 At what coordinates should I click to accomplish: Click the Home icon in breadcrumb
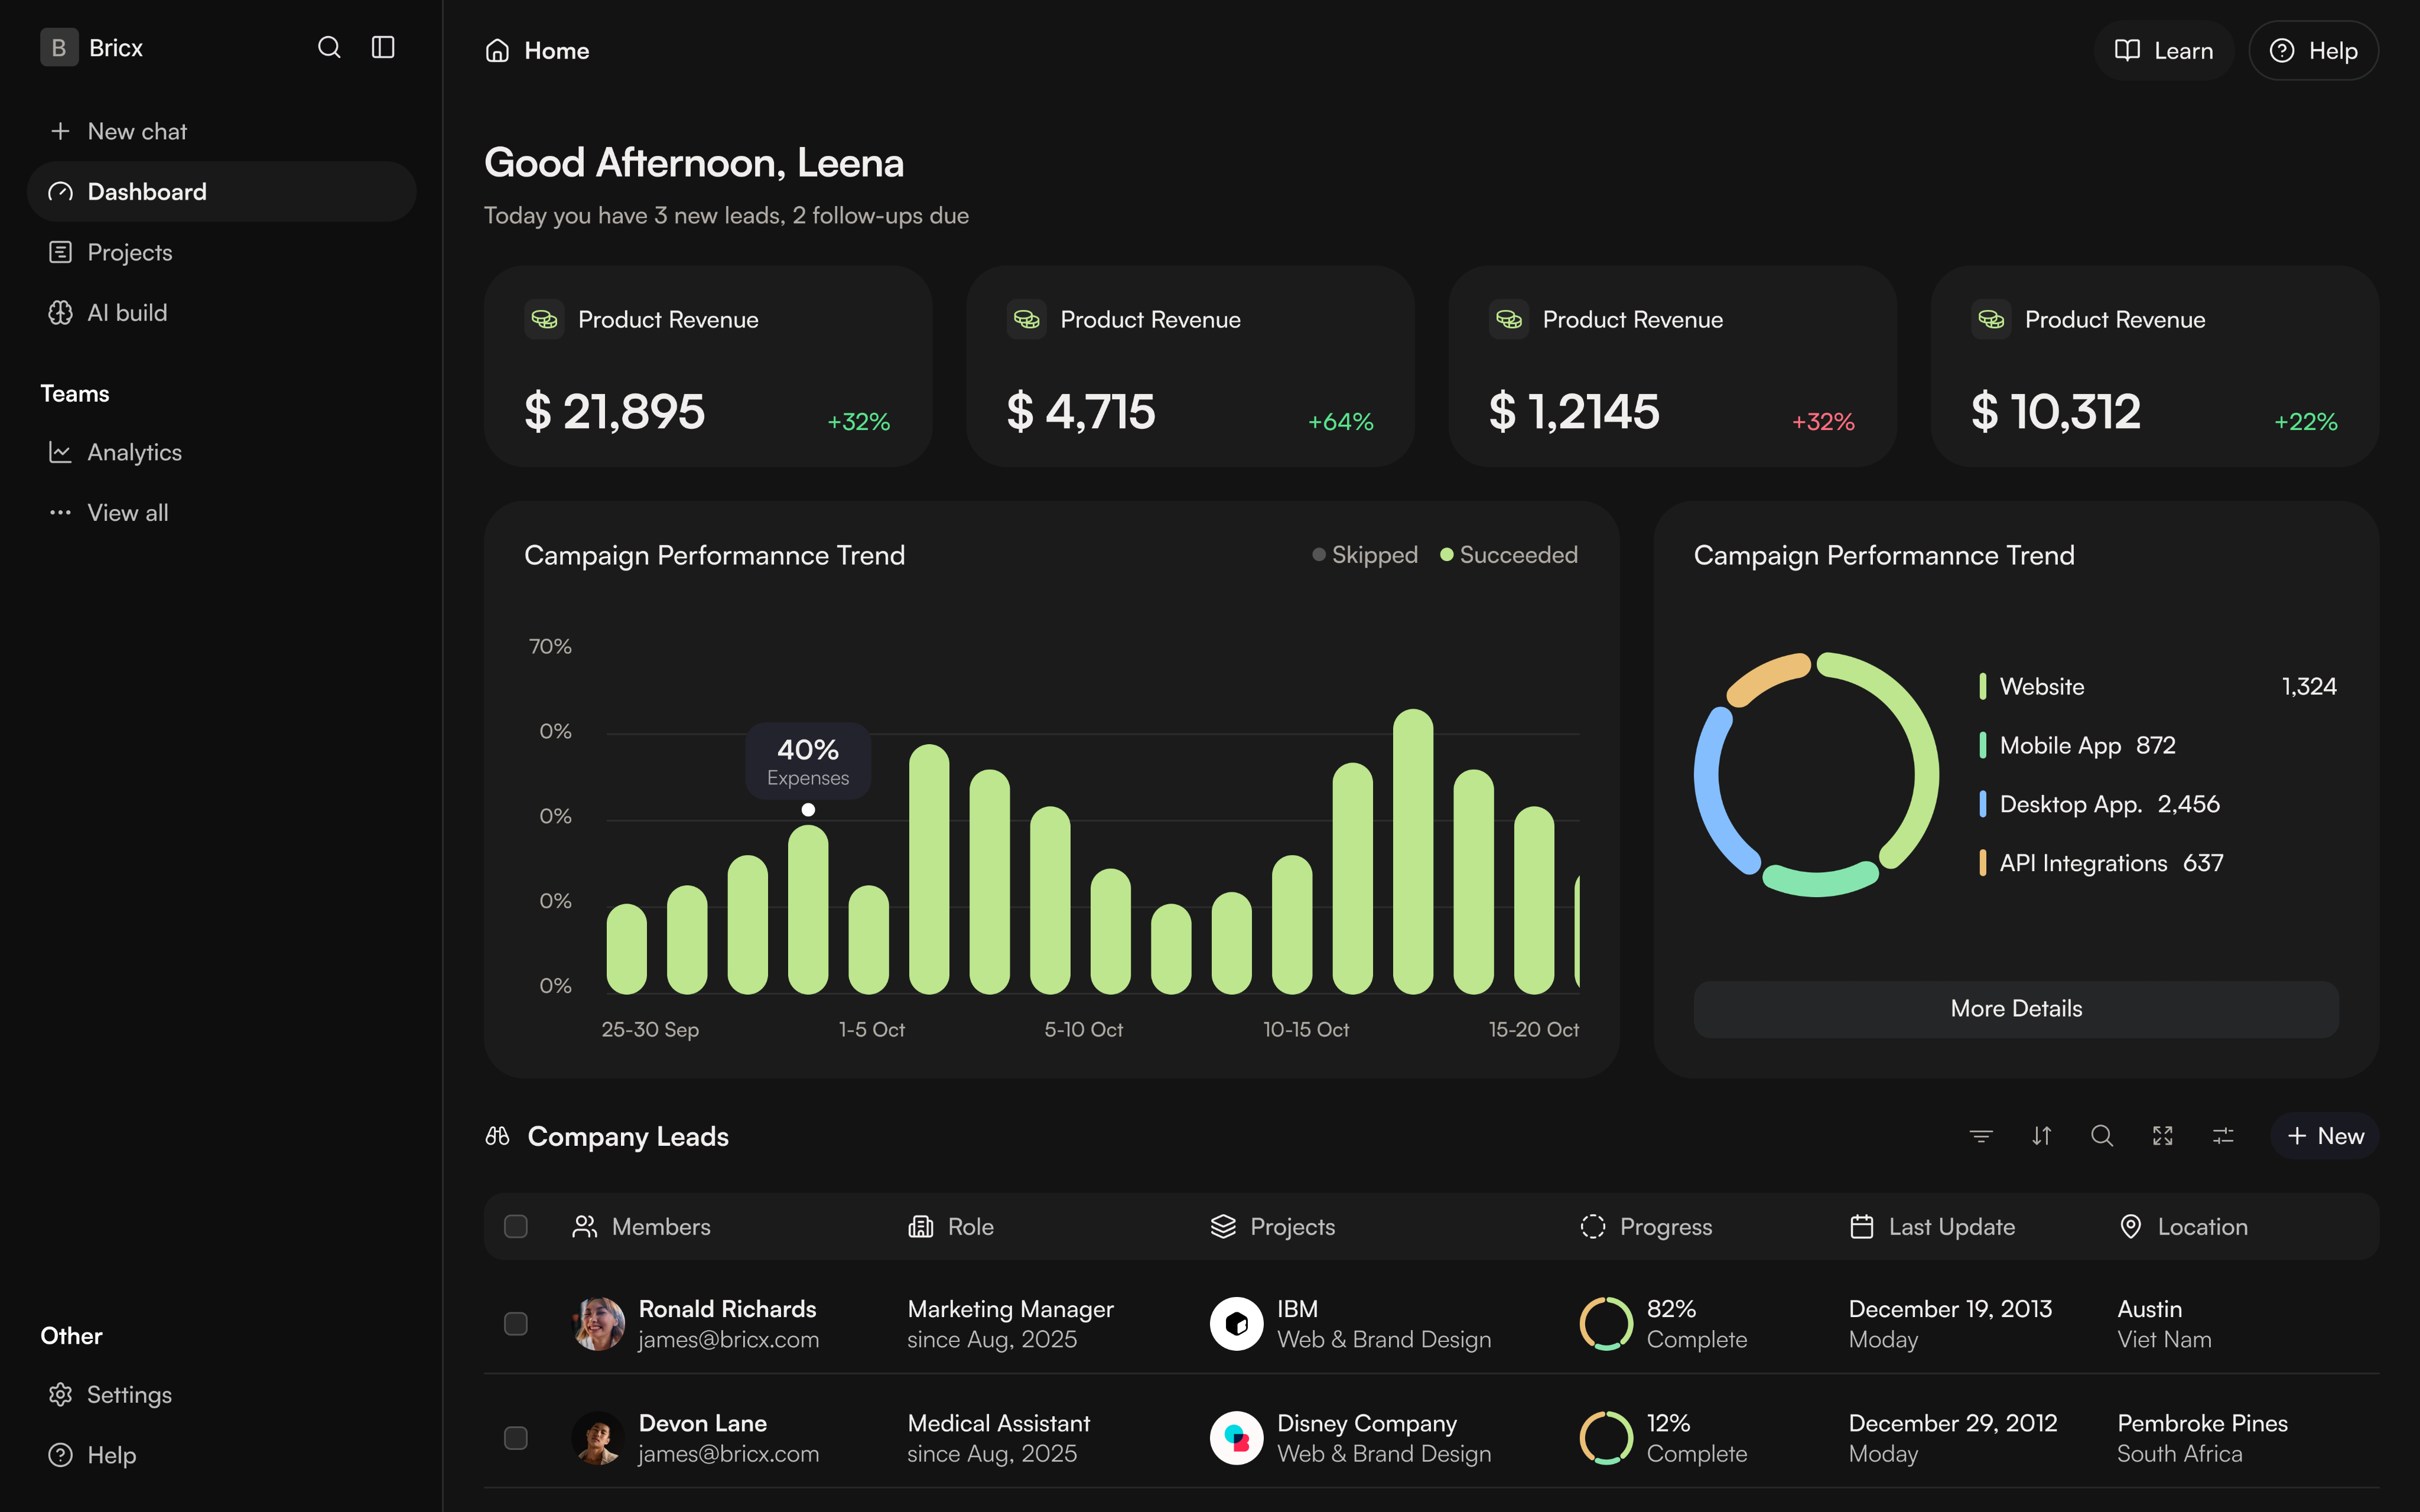[x=497, y=51]
